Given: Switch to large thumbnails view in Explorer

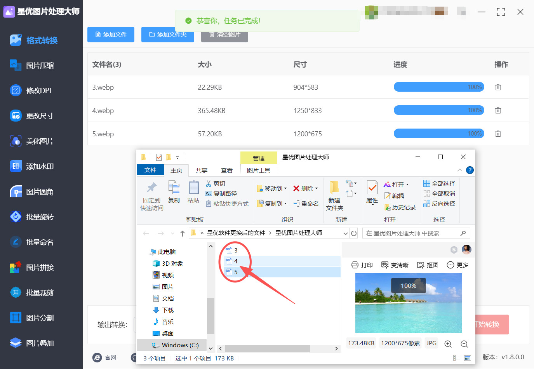Looking at the screenshot, I should click(468, 358).
